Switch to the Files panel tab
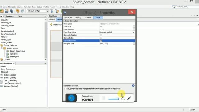 [x=20, y=16]
